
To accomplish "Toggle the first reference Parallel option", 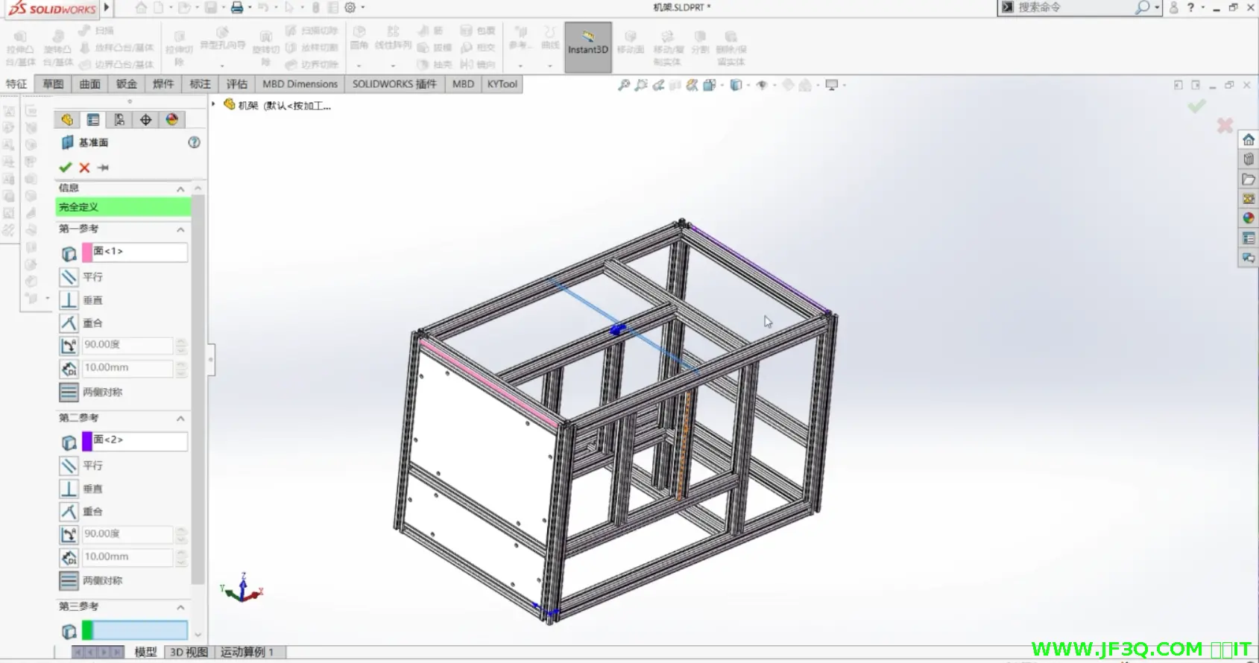I will tap(69, 277).
